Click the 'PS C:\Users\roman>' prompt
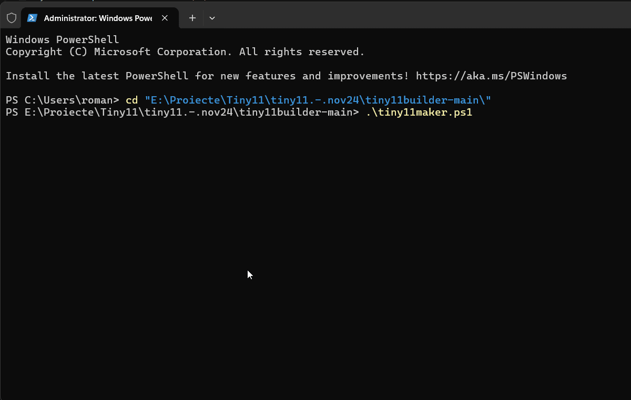 (63, 100)
